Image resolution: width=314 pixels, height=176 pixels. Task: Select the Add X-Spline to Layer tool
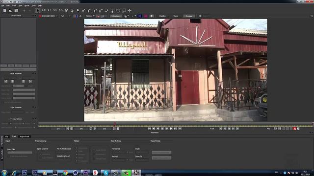[x=89, y=11]
